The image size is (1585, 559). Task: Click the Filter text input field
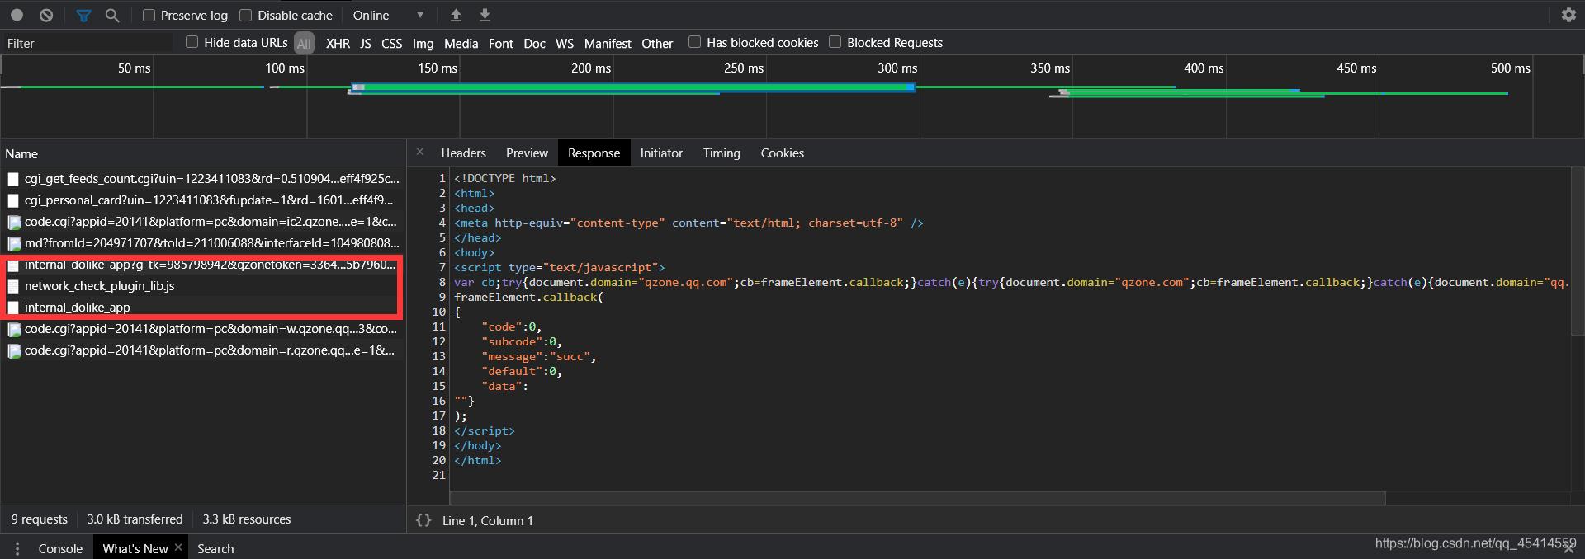tap(87, 43)
